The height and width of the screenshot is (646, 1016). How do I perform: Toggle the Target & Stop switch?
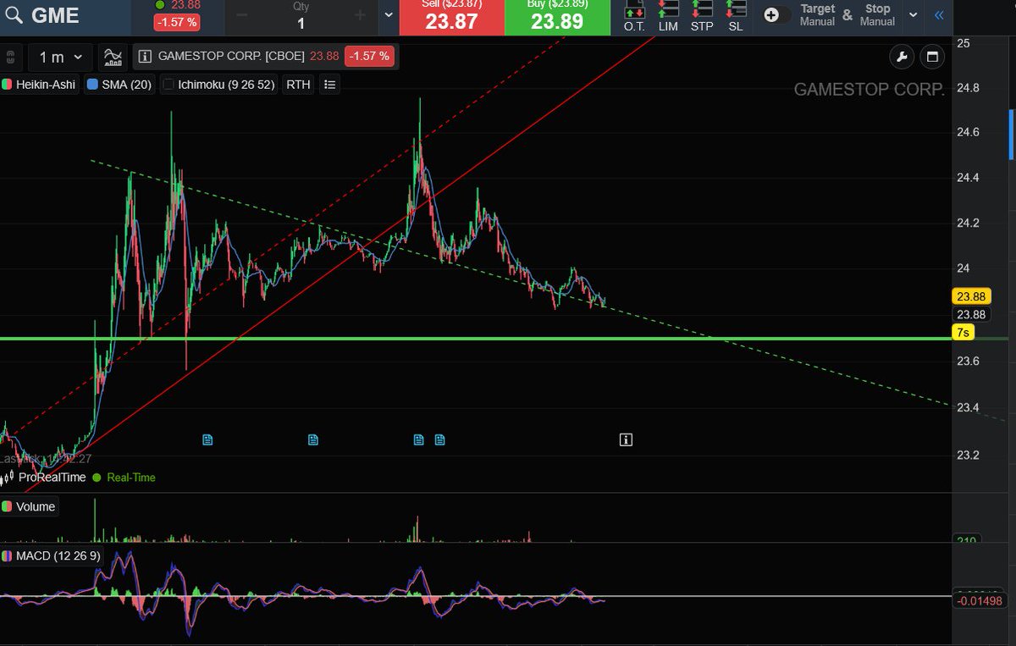click(776, 15)
